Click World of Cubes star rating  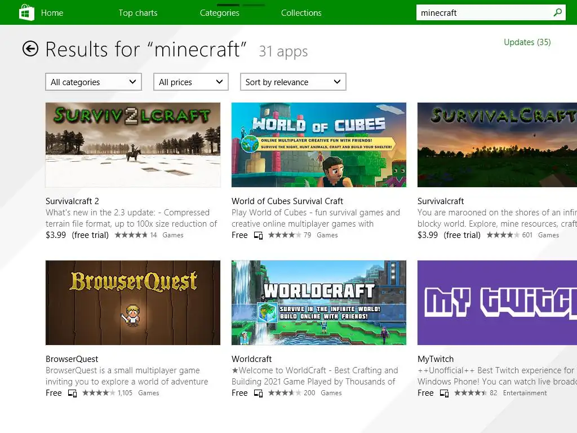pos(285,235)
